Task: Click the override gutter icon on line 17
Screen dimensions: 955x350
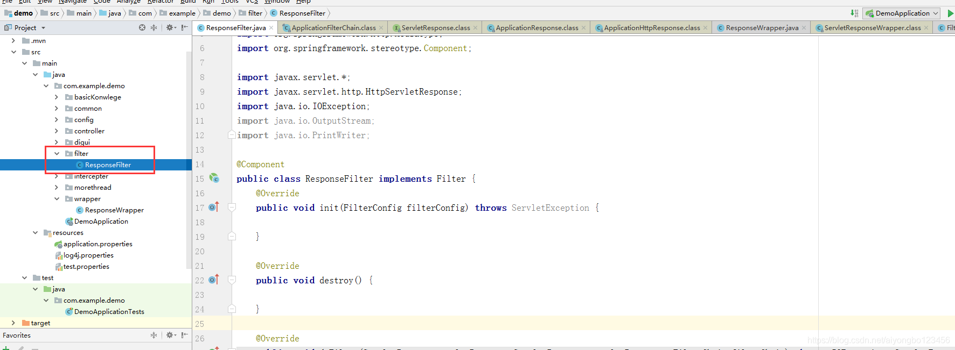Action: tap(214, 207)
